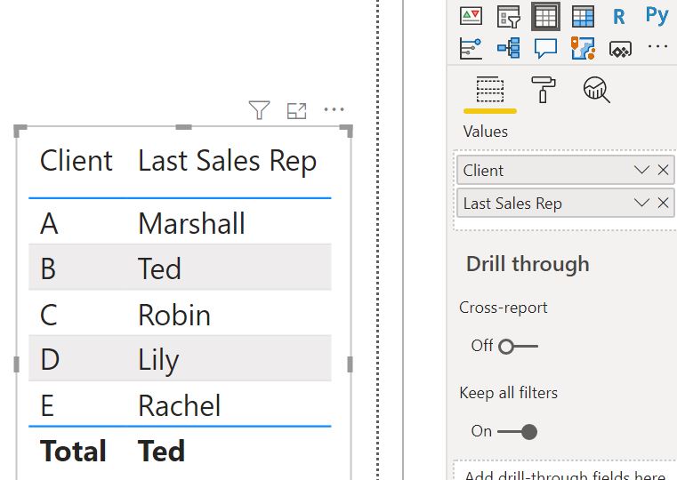Remove the Client field from Values

pyautogui.click(x=663, y=170)
